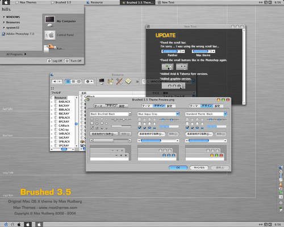
Task: Click the Turn Off power icon
Action: click(x=67, y=61)
